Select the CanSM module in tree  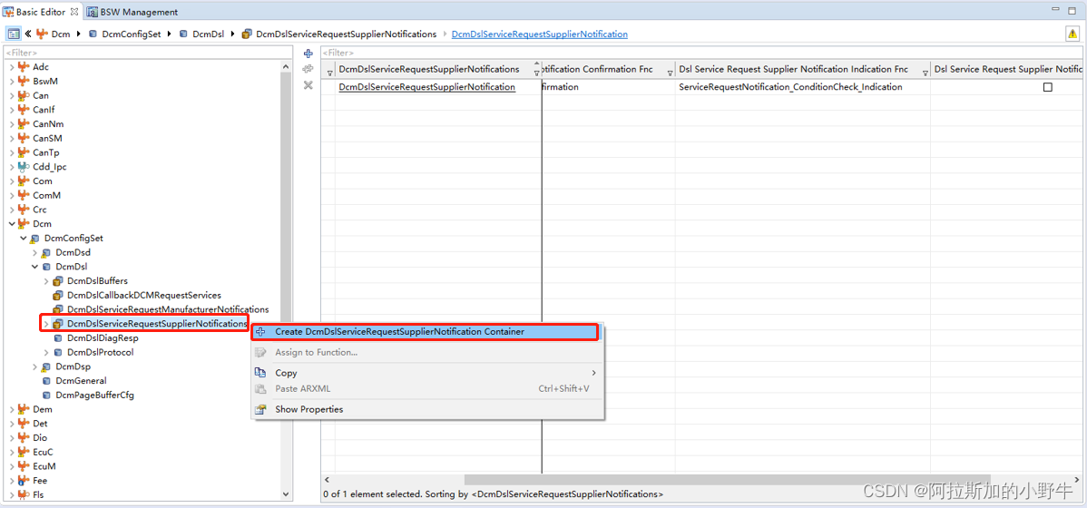click(45, 139)
